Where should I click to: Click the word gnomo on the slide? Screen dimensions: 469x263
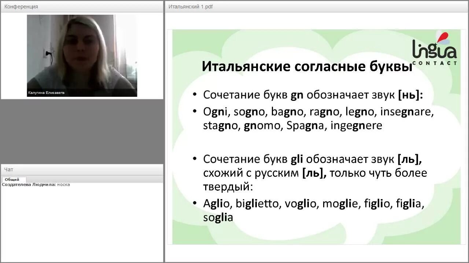click(262, 126)
